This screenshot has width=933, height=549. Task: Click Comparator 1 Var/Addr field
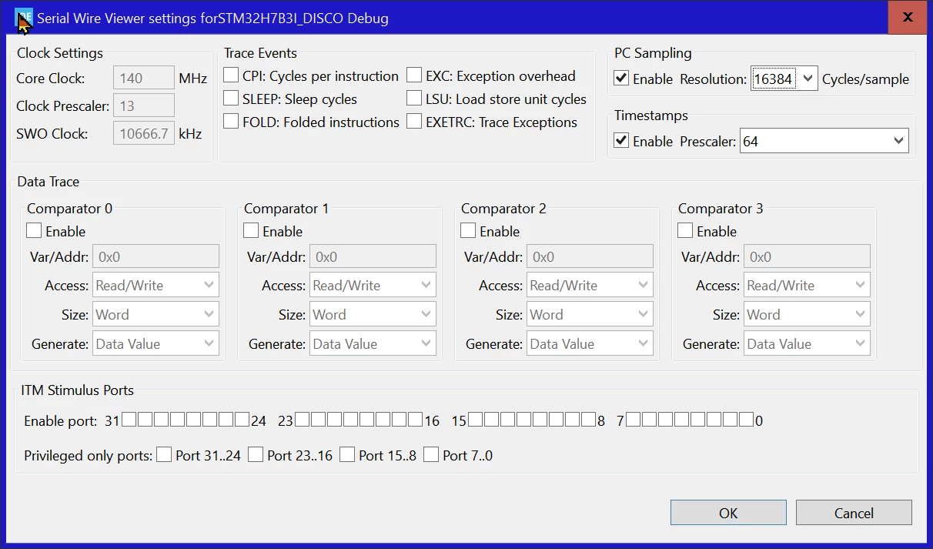click(373, 256)
